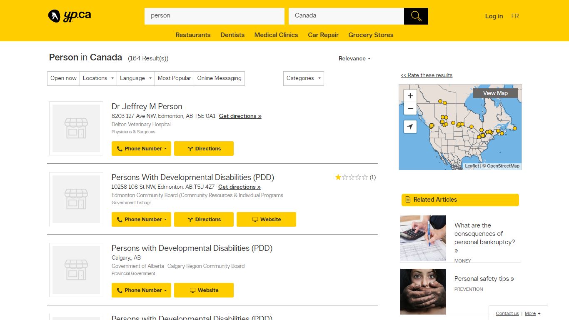
Task: Click Directions button for Edmonton PDD listing
Action: click(x=204, y=220)
